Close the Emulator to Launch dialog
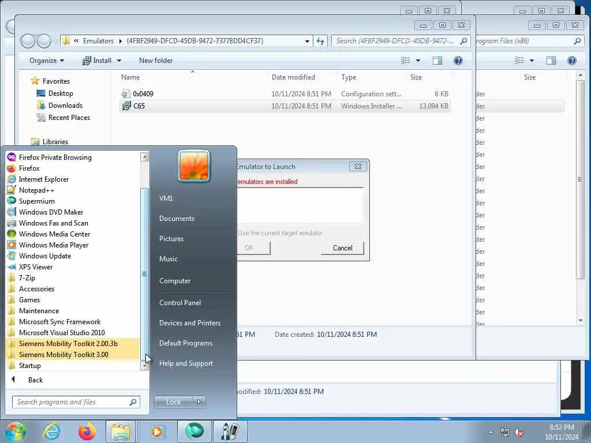The width and height of the screenshot is (591, 443). [358, 166]
